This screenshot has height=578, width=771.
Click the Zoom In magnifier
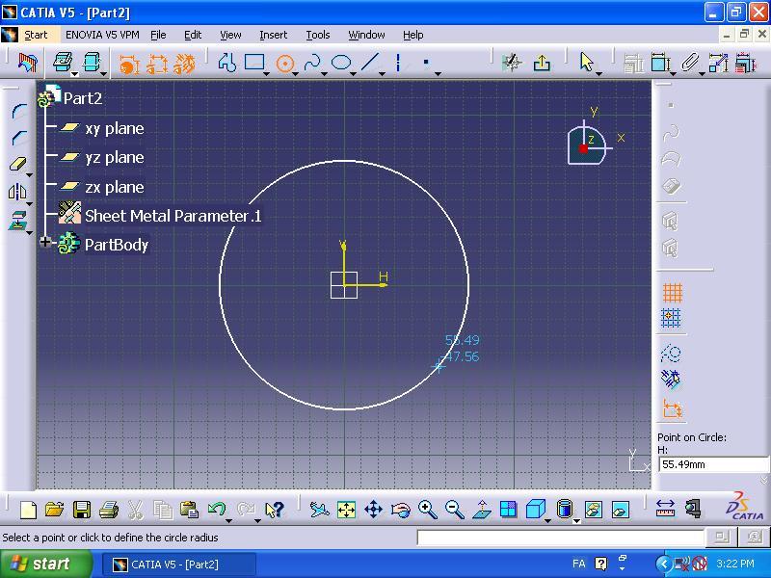pyautogui.click(x=428, y=510)
